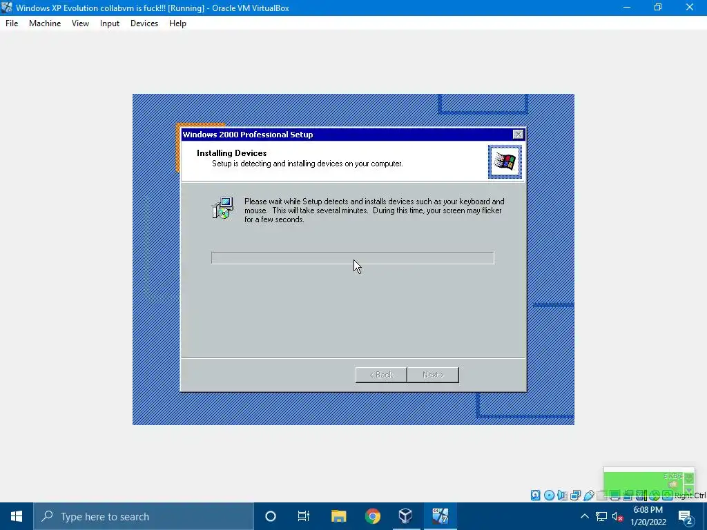Launch Google Chrome from the taskbar
Viewport: 707px width, 530px height.
372,516
